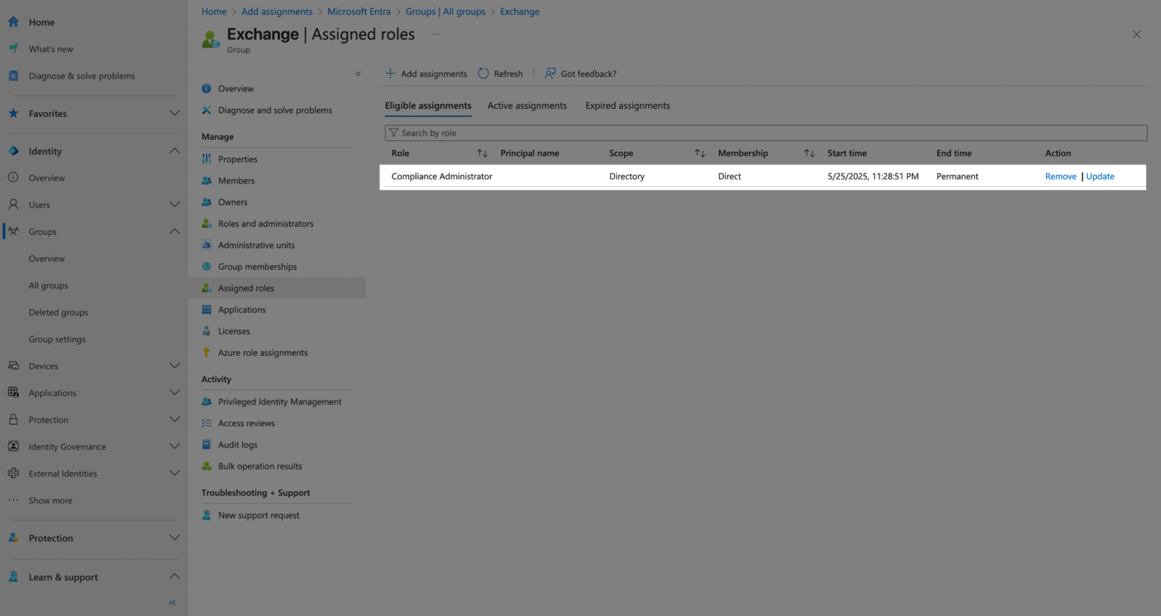Click the Users person icon

pos(13,204)
